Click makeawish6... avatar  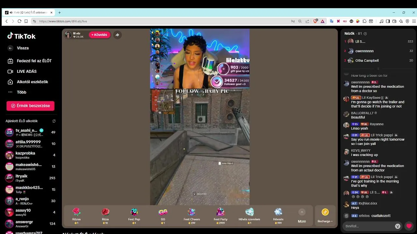9,166
